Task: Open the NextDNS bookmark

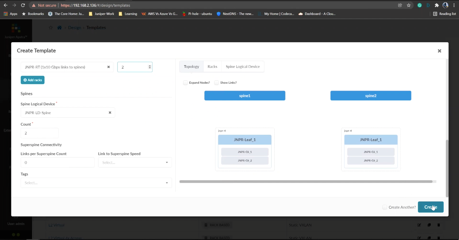Action: click(x=235, y=14)
